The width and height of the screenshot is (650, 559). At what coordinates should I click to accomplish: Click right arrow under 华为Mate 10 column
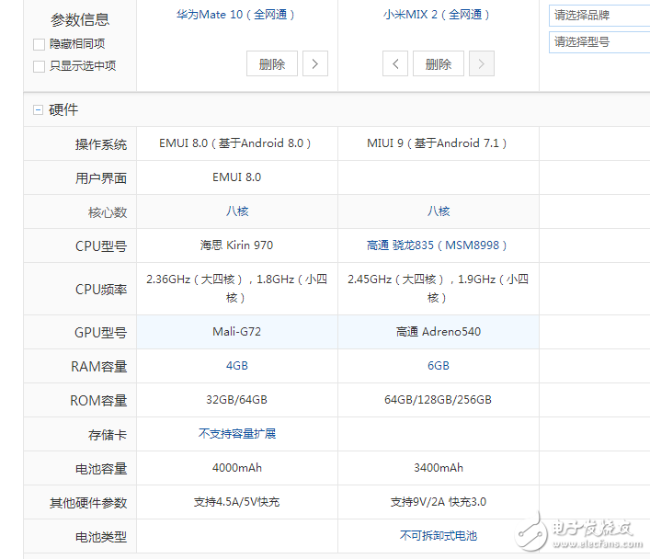point(315,63)
